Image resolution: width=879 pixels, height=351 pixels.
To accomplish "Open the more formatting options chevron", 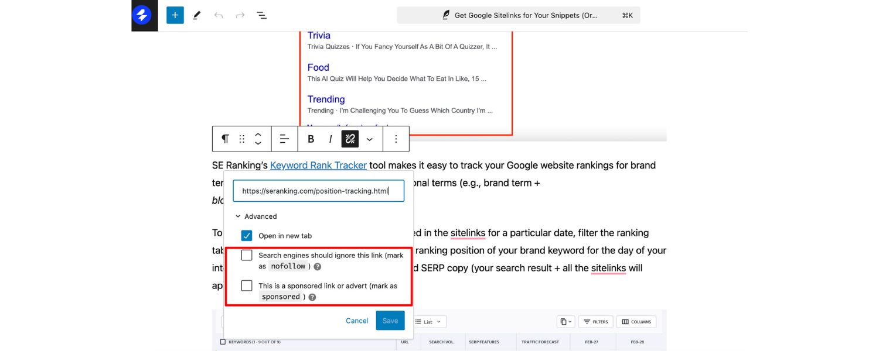I will (x=370, y=139).
